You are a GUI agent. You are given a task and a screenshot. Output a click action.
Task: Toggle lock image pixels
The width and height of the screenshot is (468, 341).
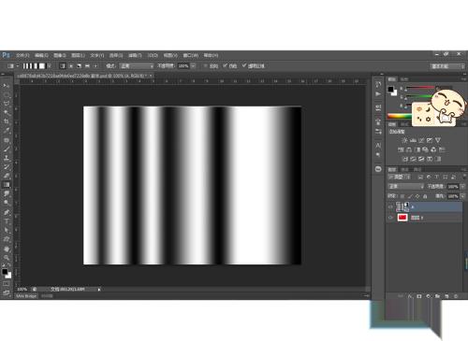pyautogui.click(x=410, y=196)
